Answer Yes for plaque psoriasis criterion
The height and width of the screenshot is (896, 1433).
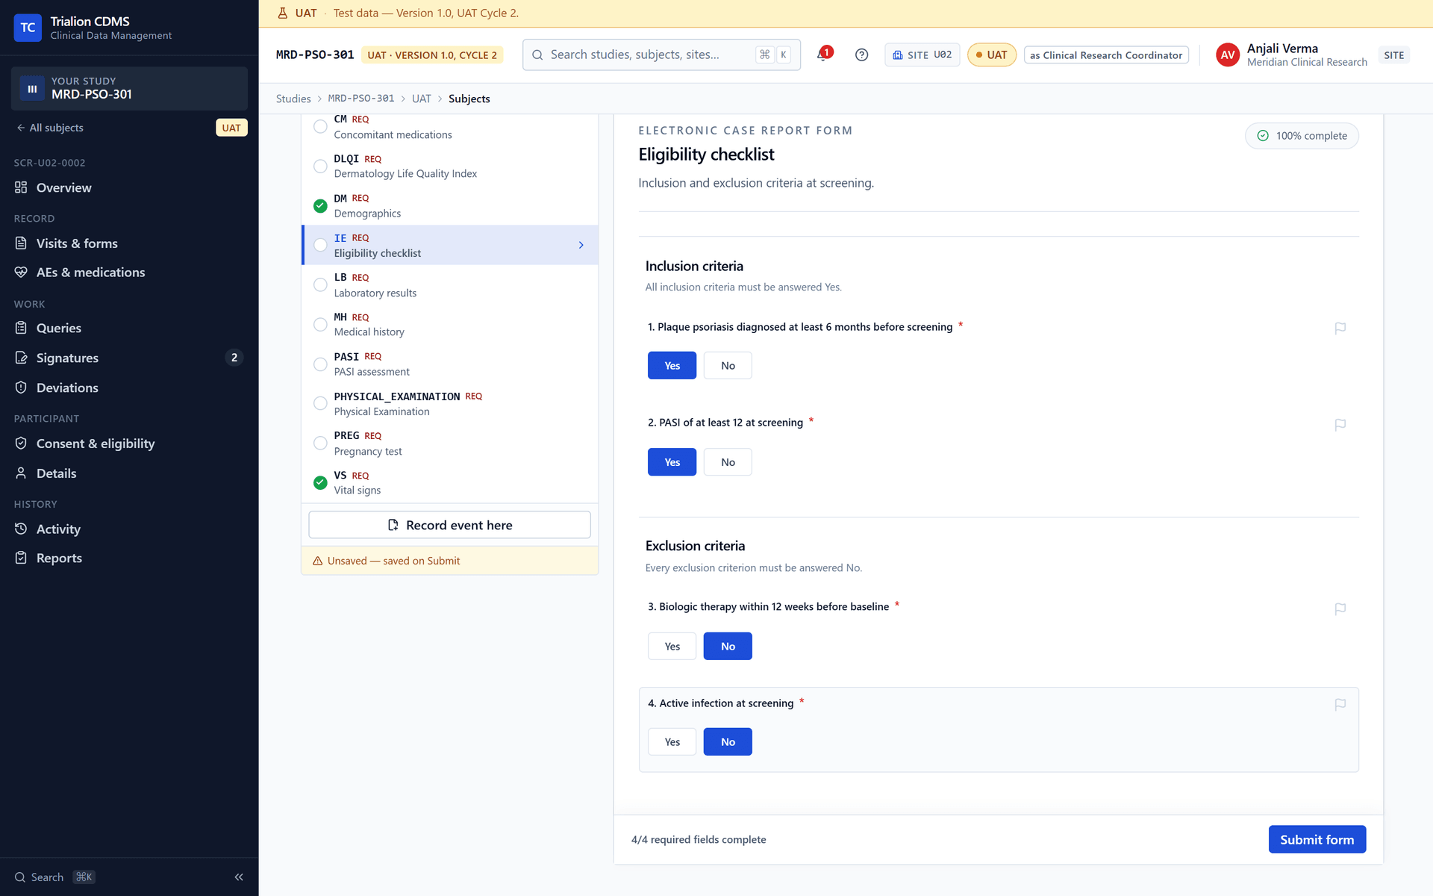(x=672, y=365)
